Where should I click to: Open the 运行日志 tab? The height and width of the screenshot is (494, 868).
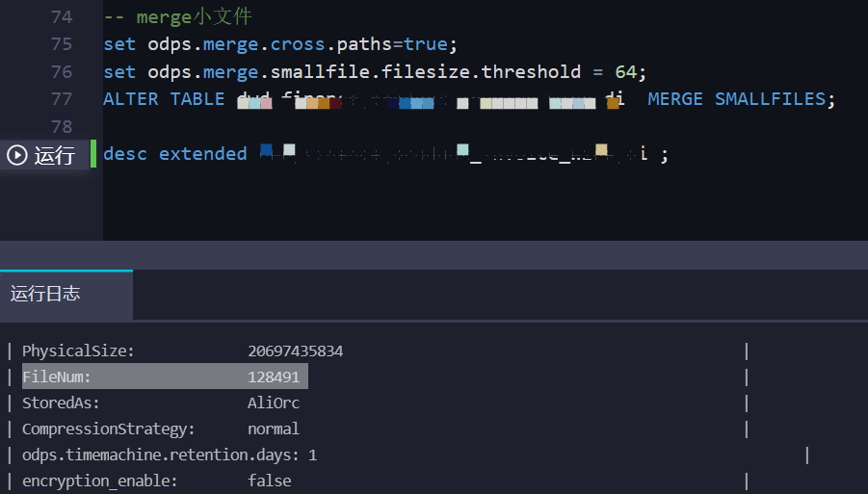coord(45,294)
